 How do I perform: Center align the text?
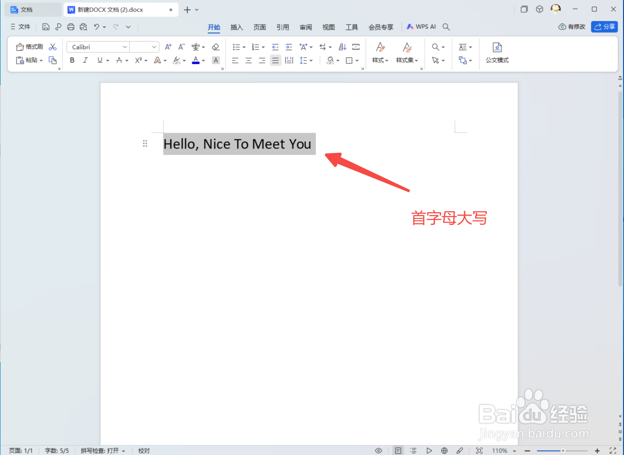[x=248, y=60]
